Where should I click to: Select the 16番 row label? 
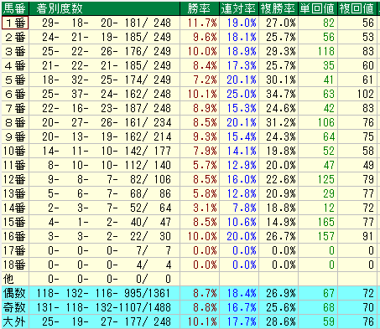[x=15, y=236]
